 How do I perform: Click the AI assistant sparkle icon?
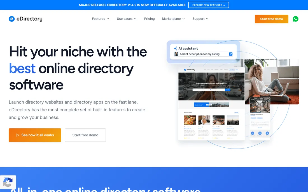point(175,48)
